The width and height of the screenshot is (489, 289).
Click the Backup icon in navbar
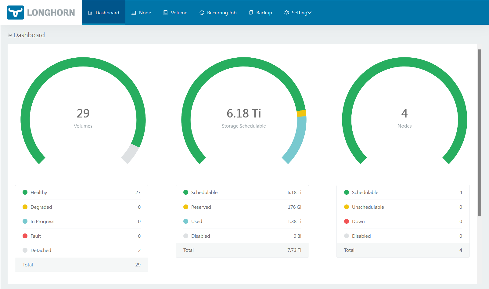pyautogui.click(x=251, y=13)
